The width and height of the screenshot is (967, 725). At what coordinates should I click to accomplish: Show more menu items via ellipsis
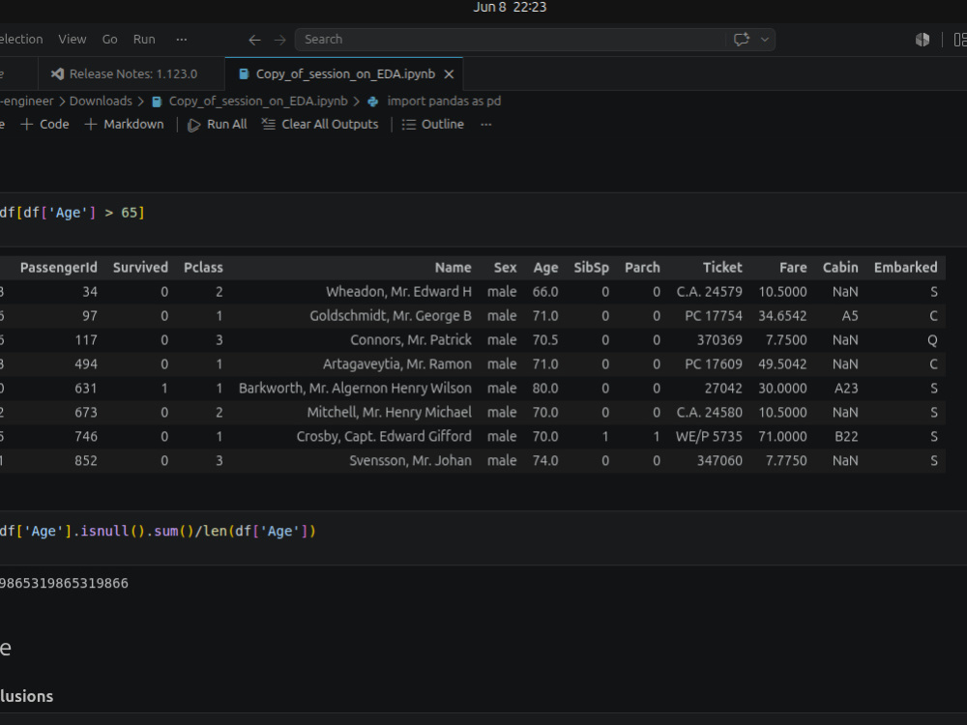pyautogui.click(x=182, y=39)
